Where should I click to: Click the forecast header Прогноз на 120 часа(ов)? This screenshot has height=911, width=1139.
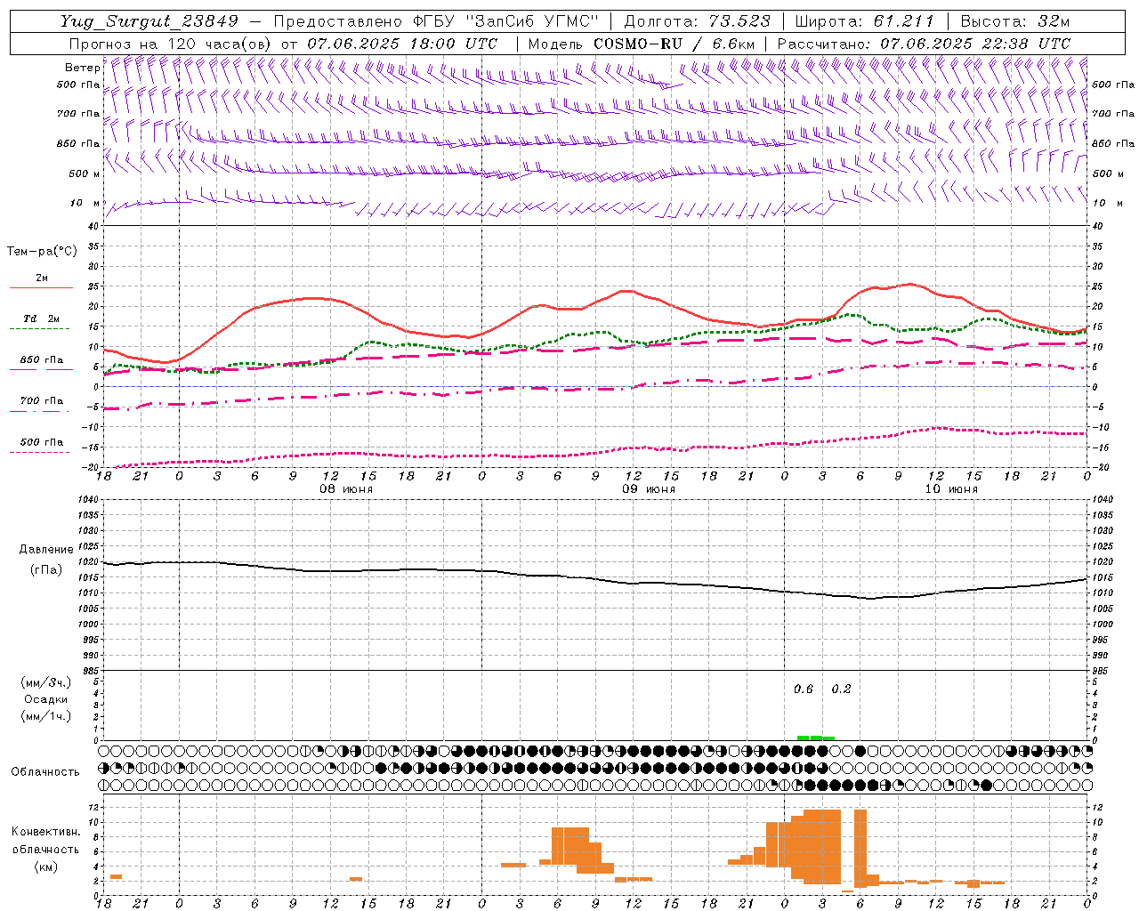click(171, 44)
